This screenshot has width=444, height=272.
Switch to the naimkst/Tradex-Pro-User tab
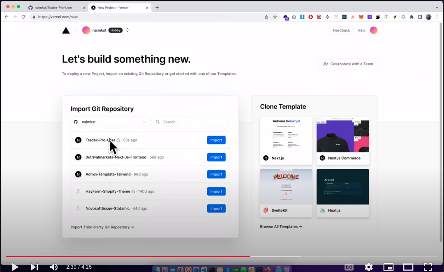pyautogui.click(x=57, y=7)
